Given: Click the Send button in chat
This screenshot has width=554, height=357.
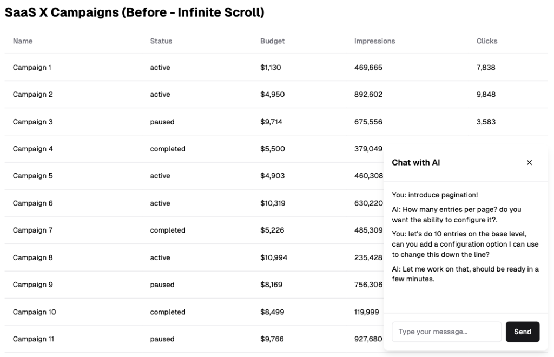Looking at the screenshot, I should [522, 332].
